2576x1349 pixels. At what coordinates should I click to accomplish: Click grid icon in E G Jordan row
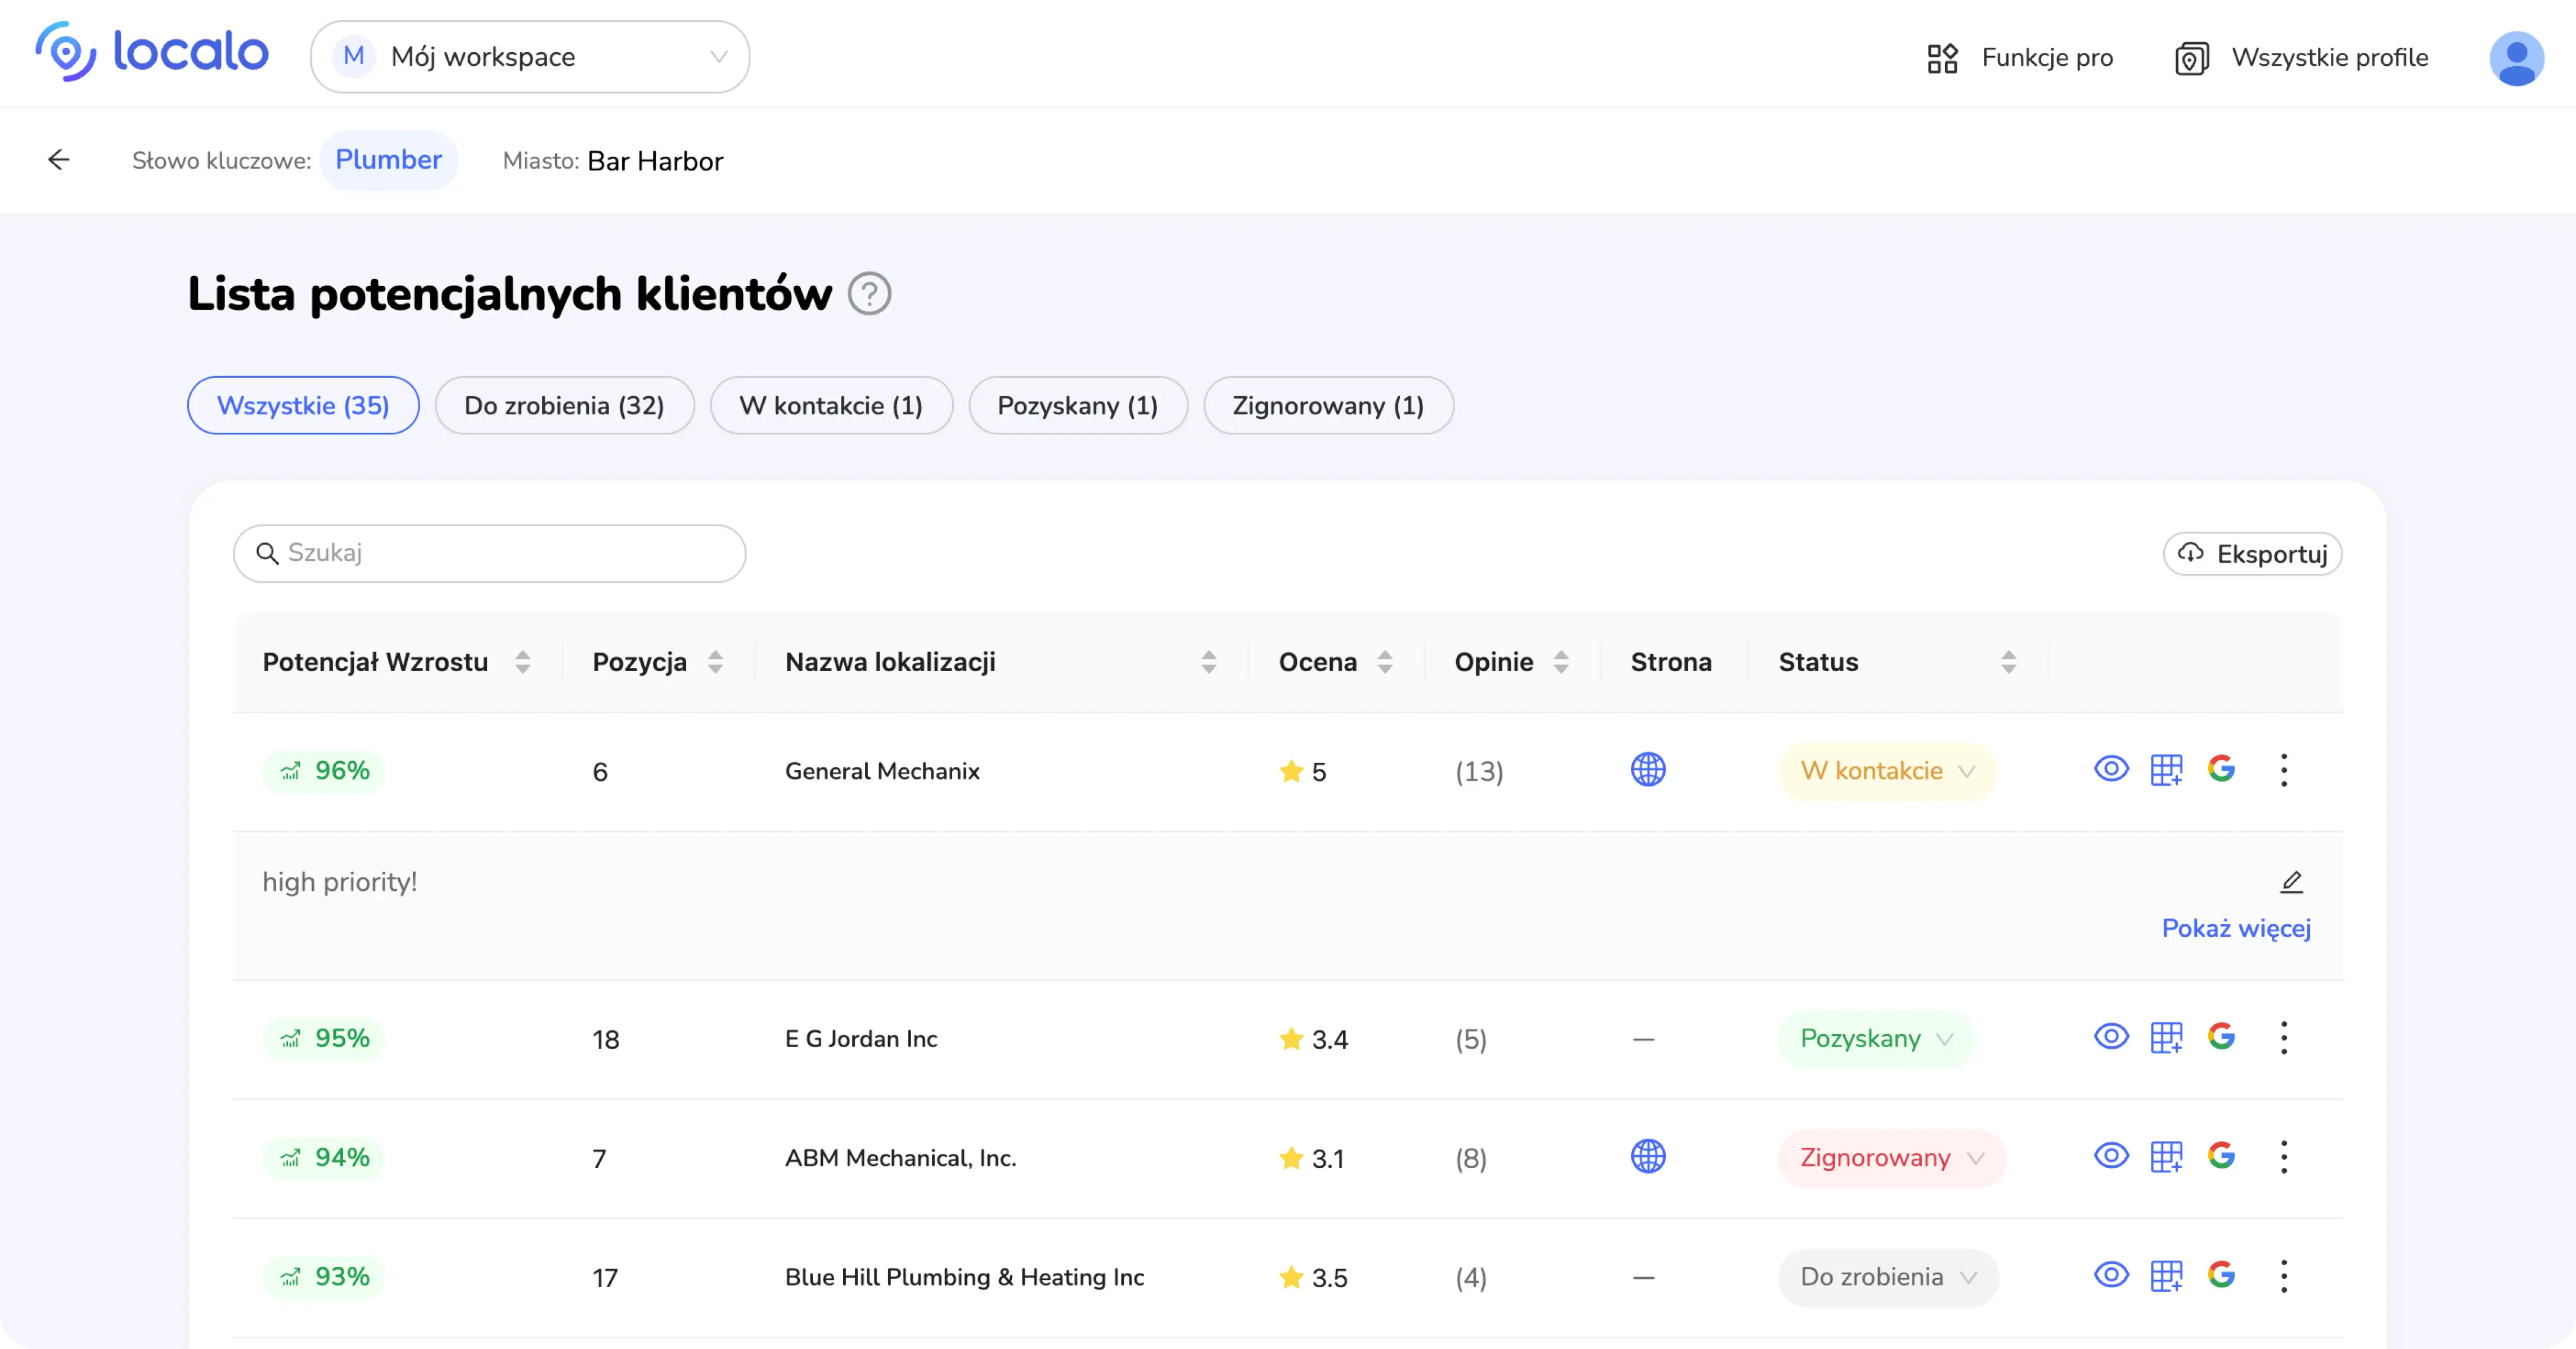2166,1037
